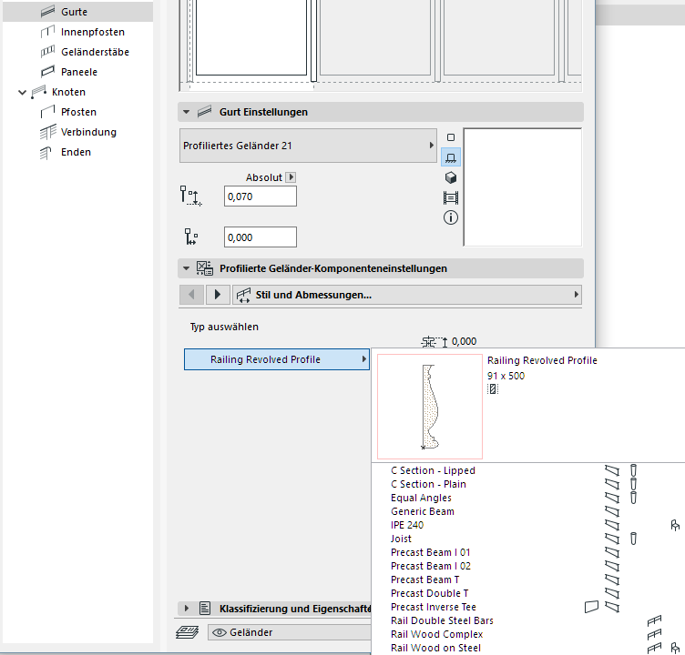Choose IPE 240 profile

407,525
